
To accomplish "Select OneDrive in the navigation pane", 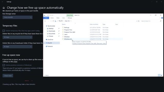I will pyautogui.click(x=50, y=40).
